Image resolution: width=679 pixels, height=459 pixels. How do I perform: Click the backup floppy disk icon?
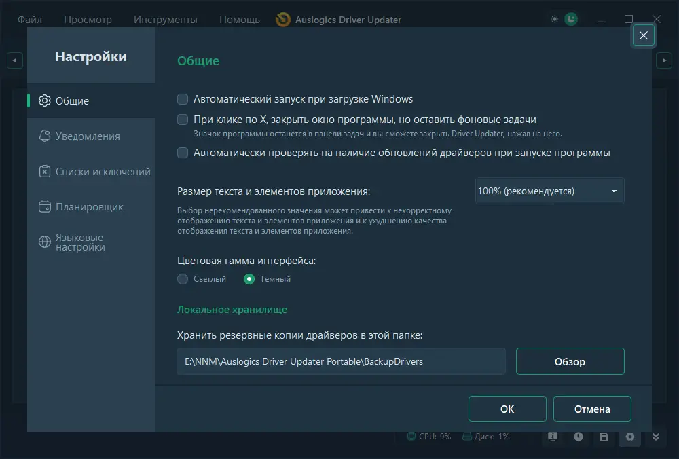(604, 437)
